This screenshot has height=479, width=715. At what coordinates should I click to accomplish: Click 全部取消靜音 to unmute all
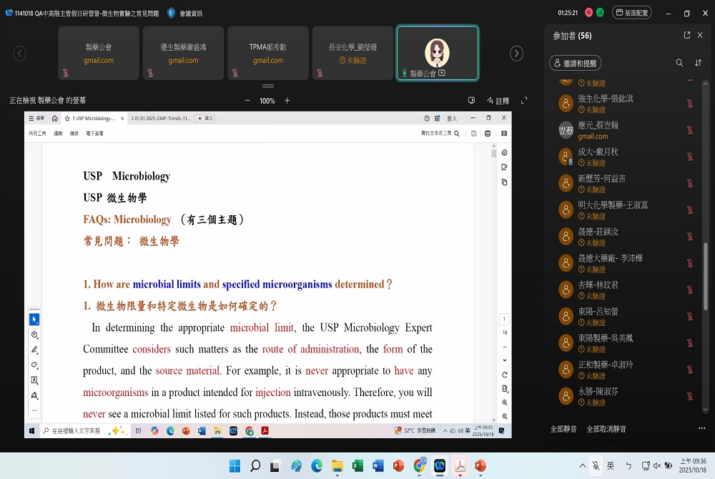606,429
